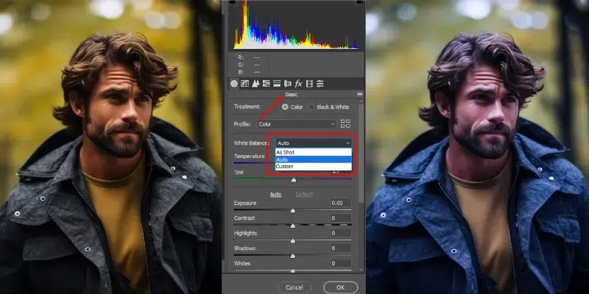The width and height of the screenshot is (589, 294).
Task: Click the Auto tone link
Action: (275, 194)
